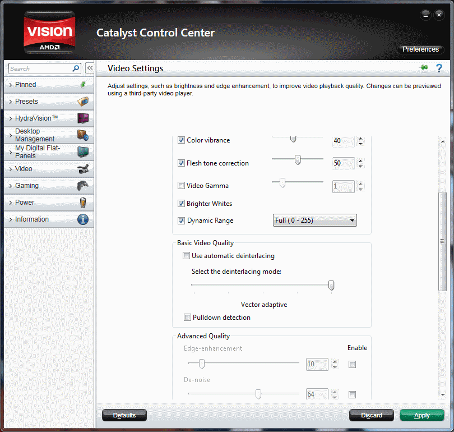Check the Pulldown detection box

click(187, 317)
